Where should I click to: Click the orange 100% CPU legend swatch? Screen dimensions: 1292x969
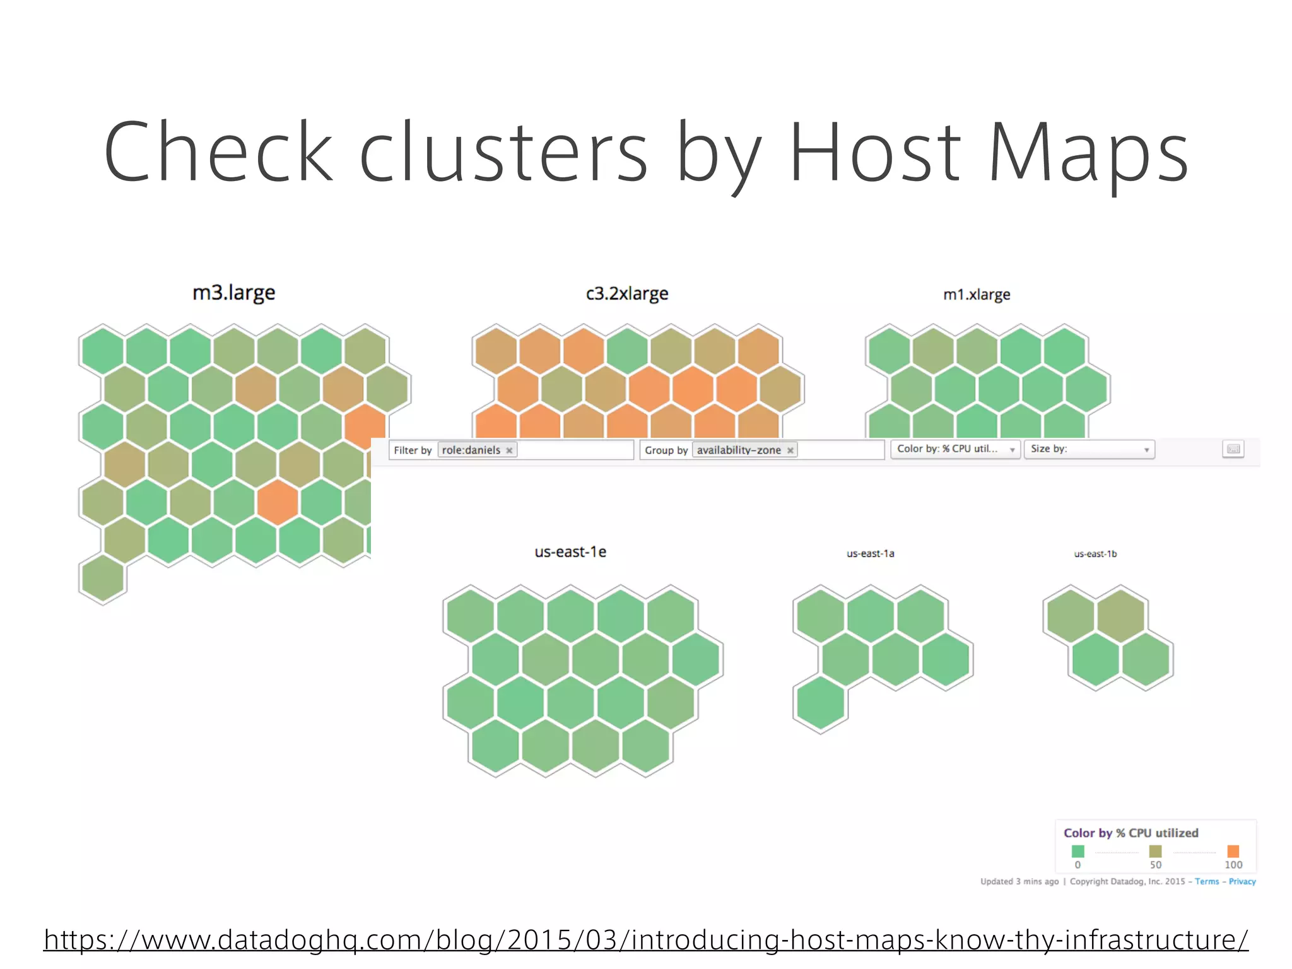tap(1233, 851)
